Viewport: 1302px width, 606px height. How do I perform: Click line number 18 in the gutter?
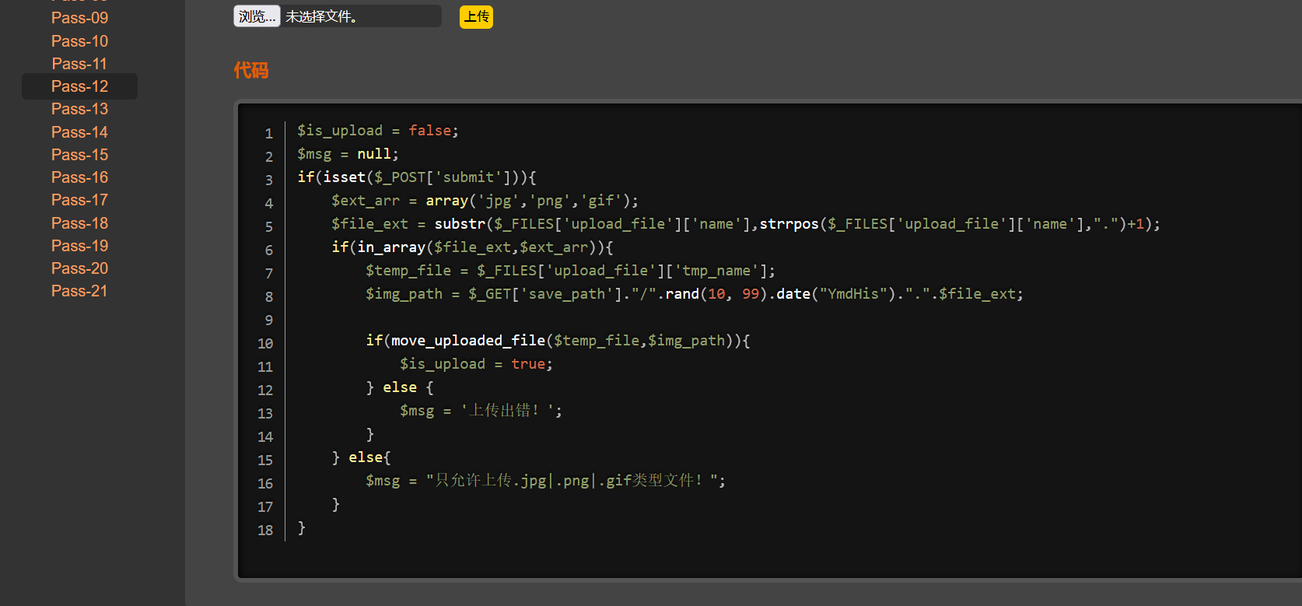click(x=265, y=530)
